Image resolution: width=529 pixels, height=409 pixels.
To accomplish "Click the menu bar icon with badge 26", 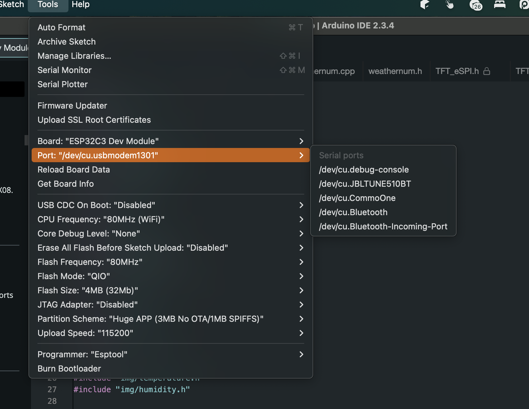I will [x=476, y=5].
